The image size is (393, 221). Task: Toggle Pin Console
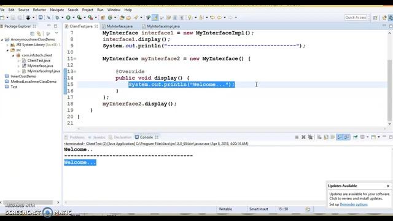point(356,137)
